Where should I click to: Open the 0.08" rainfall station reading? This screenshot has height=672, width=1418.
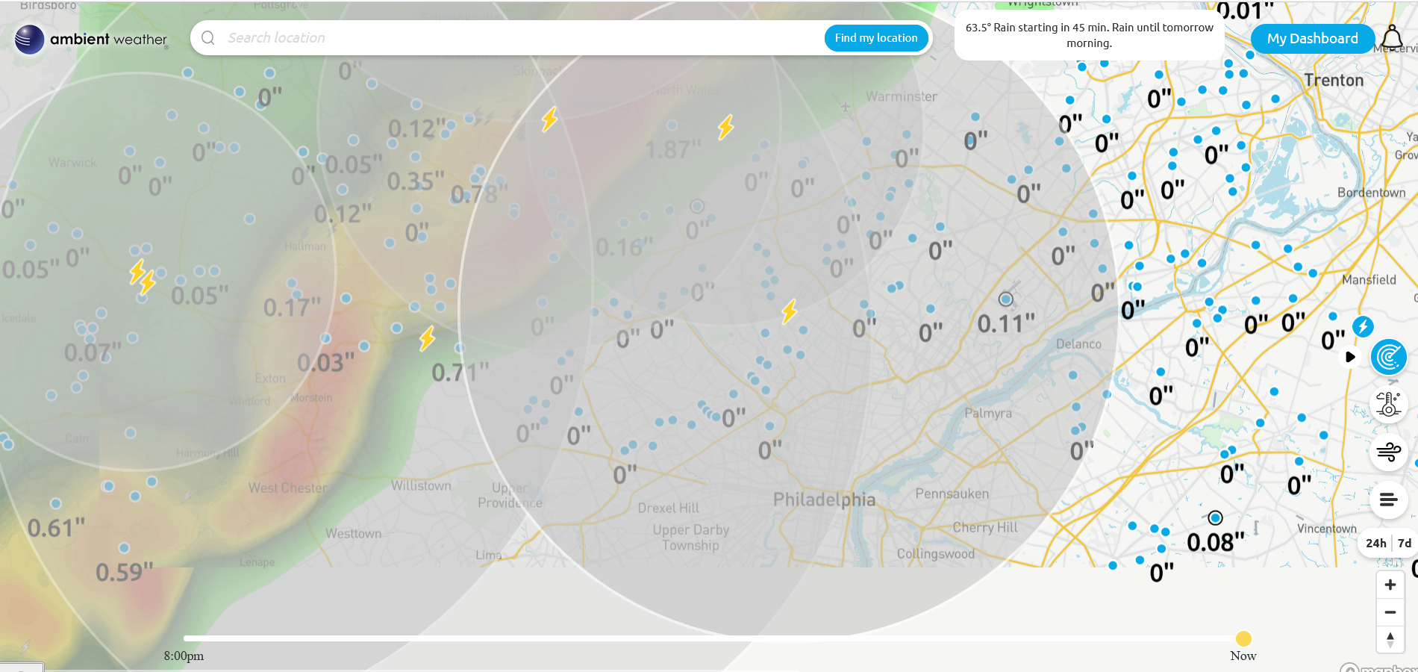[x=1216, y=542]
